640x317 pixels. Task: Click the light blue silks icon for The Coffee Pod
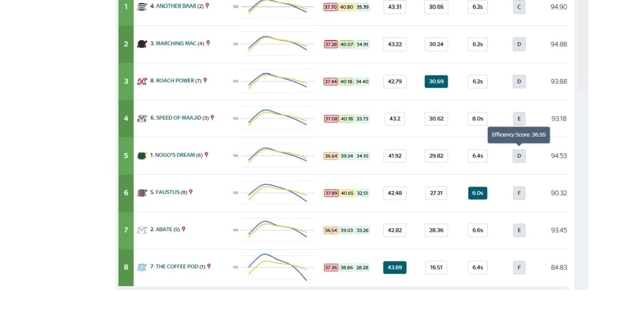point(142,267)
